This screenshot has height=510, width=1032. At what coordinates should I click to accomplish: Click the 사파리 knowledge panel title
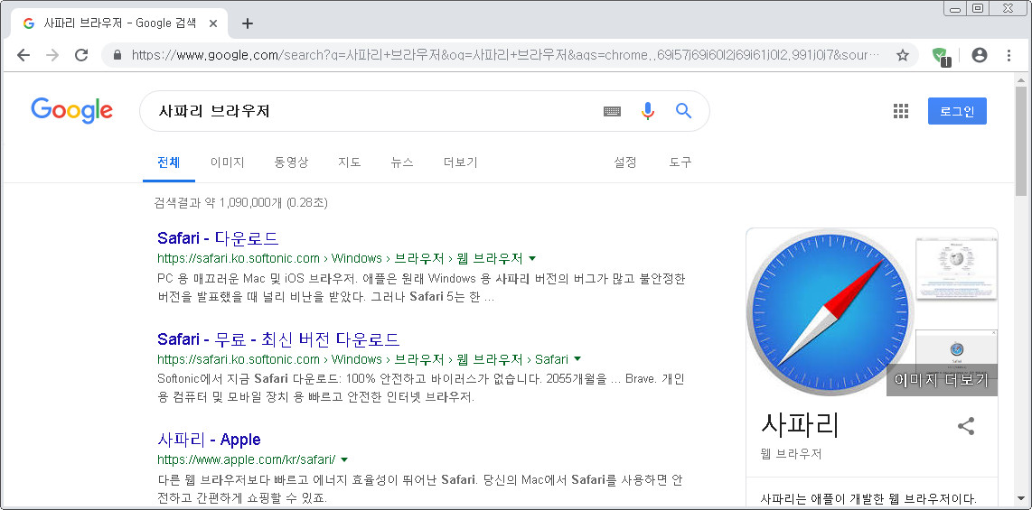(x=800, y=424)
